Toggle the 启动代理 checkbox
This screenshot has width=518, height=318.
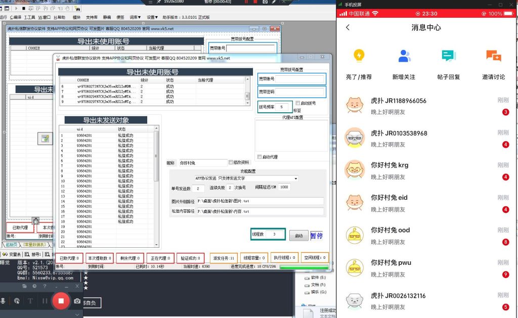point(260,157)
